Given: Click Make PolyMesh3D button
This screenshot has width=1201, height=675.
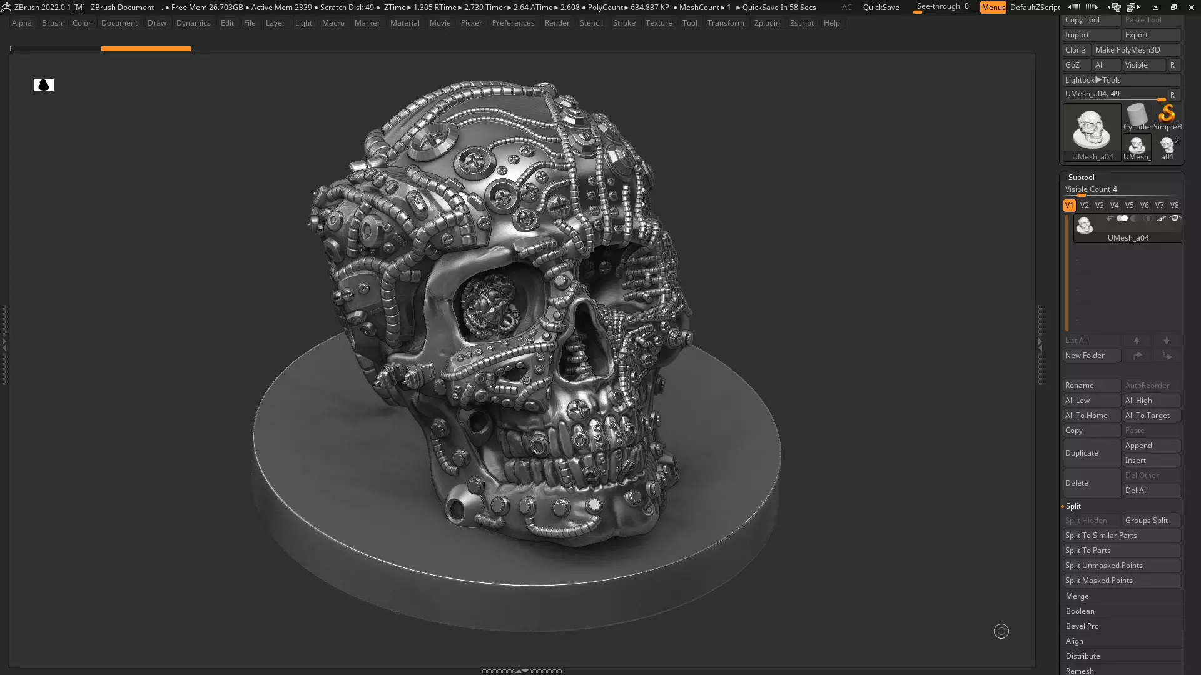Looking at the screenshot, I should [1137, 50].
